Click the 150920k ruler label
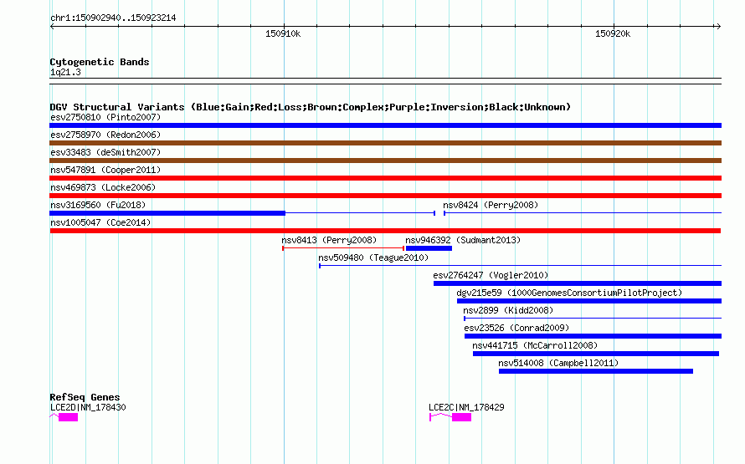 pyautogui.click(x=613, y=33)
